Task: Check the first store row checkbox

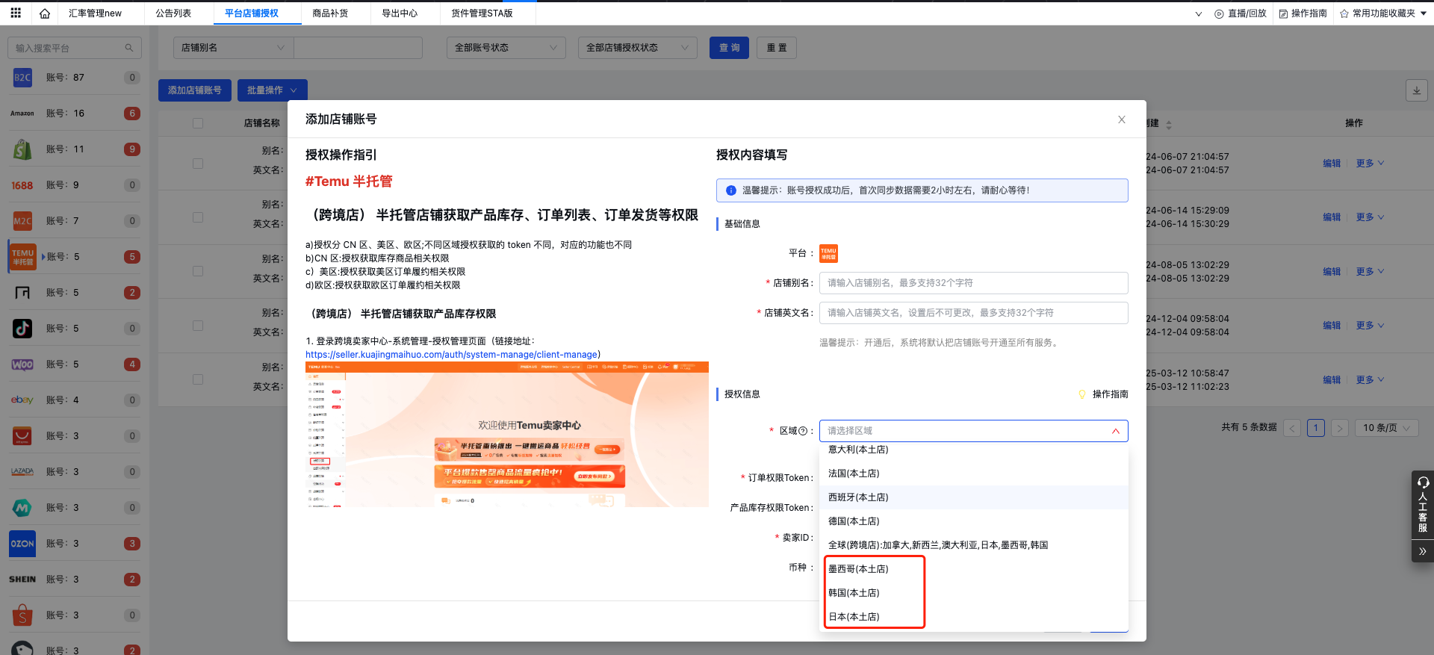Action: click(x=198, y=163)
